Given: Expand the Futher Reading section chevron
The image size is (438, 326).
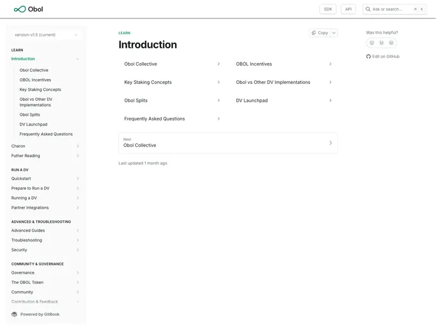Looking at the screenshot, I should (x=78, y=156).
